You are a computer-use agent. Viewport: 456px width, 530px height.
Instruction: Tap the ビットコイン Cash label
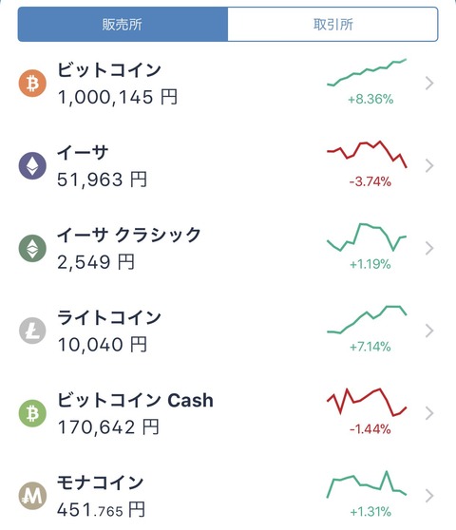pos(135,400)
